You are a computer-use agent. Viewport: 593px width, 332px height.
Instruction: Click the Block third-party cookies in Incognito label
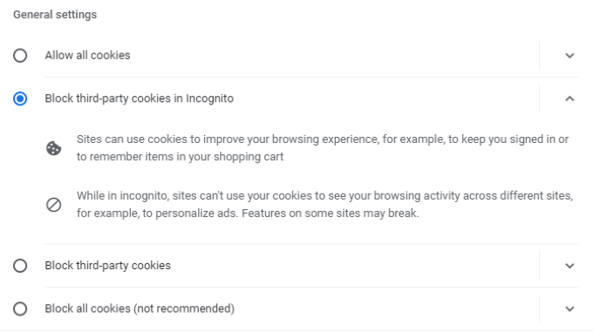[x=140, y=98]
